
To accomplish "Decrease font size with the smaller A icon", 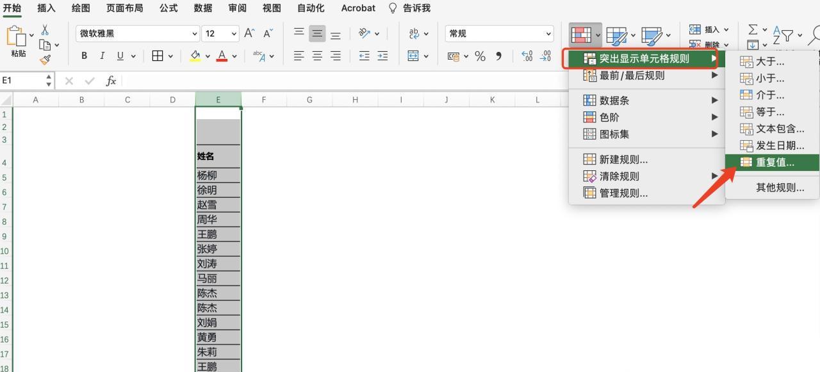I will point(268,33).
